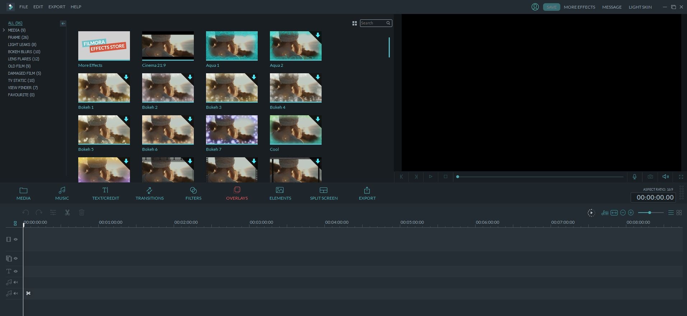Image resolution: width=687 pixels, height=316 pixels.
Task: Open the audio mixer icon
Action: pos(605,213)
